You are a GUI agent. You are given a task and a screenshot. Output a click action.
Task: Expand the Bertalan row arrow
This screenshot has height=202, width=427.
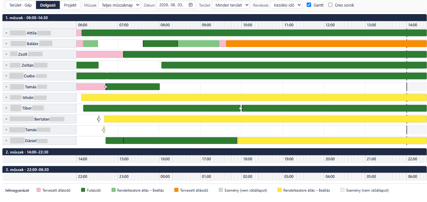point(6,119)
